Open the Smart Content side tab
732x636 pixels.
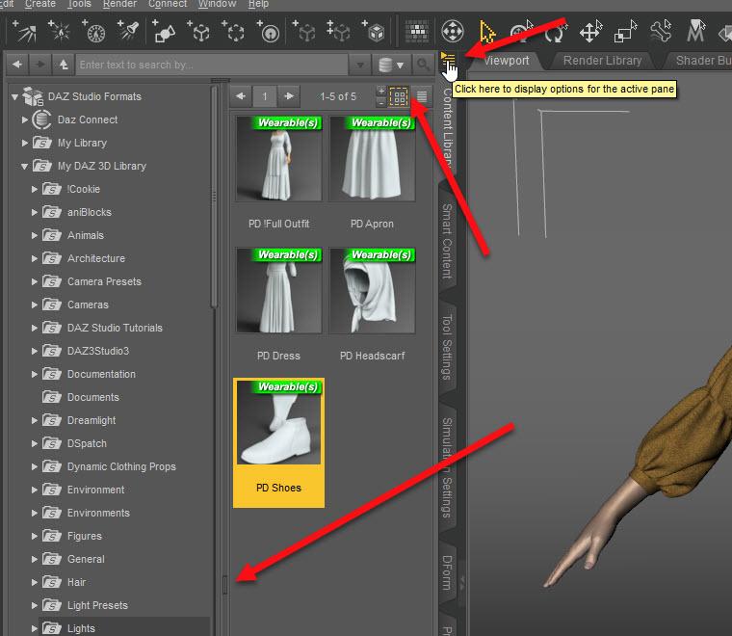tap(447, 242)
